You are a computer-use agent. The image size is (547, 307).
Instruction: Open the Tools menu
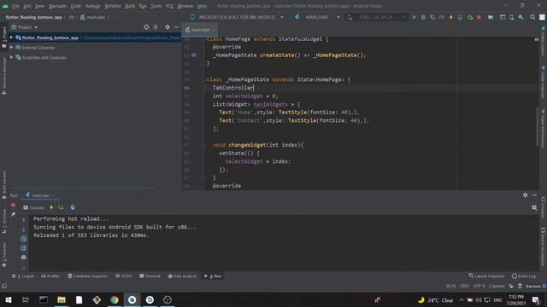pos(156,6)
